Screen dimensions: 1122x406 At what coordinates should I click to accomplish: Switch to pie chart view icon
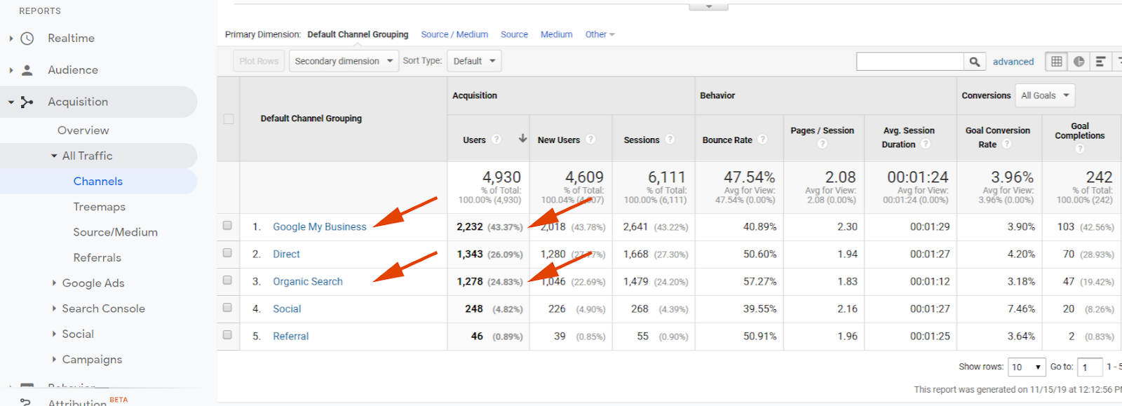[x=1079, y=62]
